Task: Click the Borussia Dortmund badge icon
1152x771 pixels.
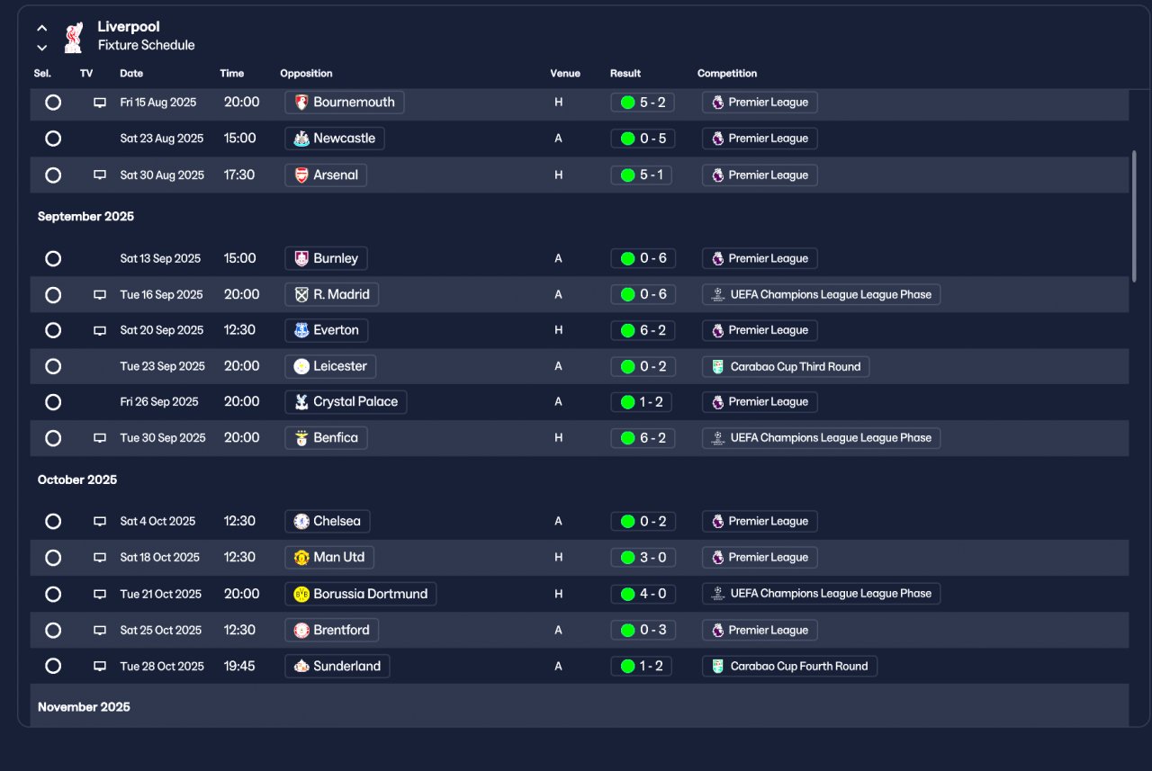Action: click(x=301, y=594)
